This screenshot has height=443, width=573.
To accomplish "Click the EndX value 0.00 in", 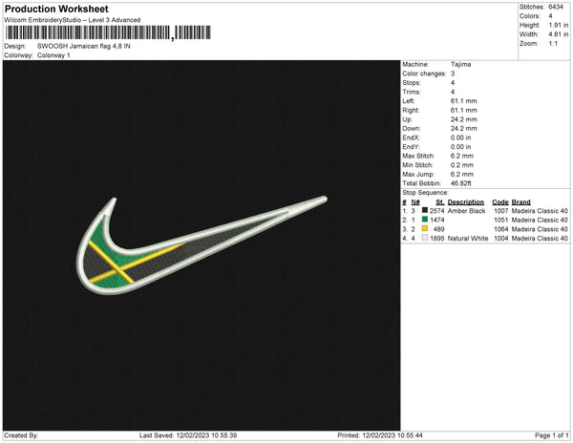I will (x=461, y=137).
